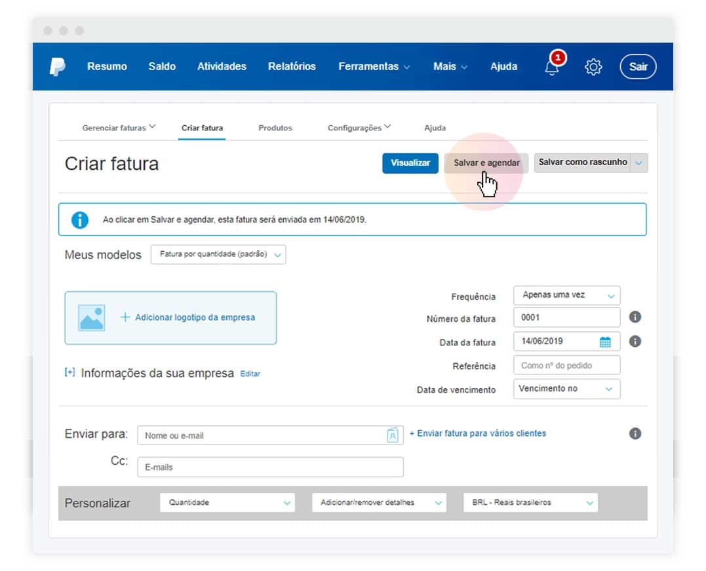Viewport: 706px width, 571px height.
Task: Switch to the Produtos tab
Action: pyautogui.click(x=275, y=128)
